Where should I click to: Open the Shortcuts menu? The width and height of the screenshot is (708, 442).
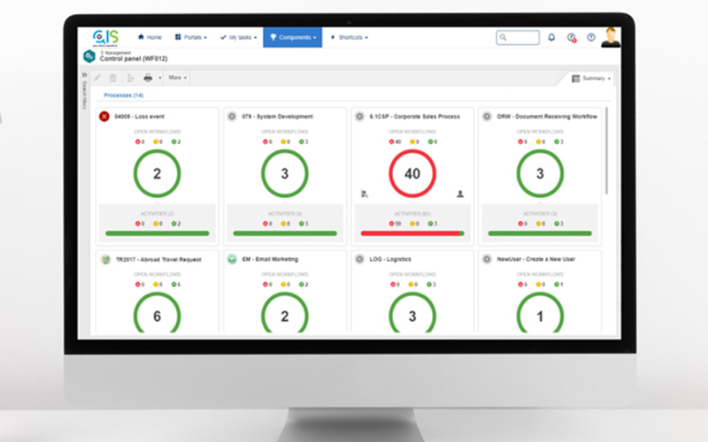349,37
